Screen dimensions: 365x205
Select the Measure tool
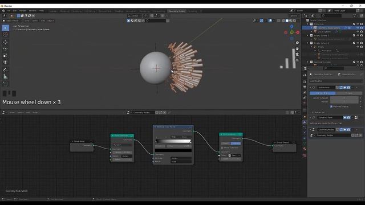(5, 76)
